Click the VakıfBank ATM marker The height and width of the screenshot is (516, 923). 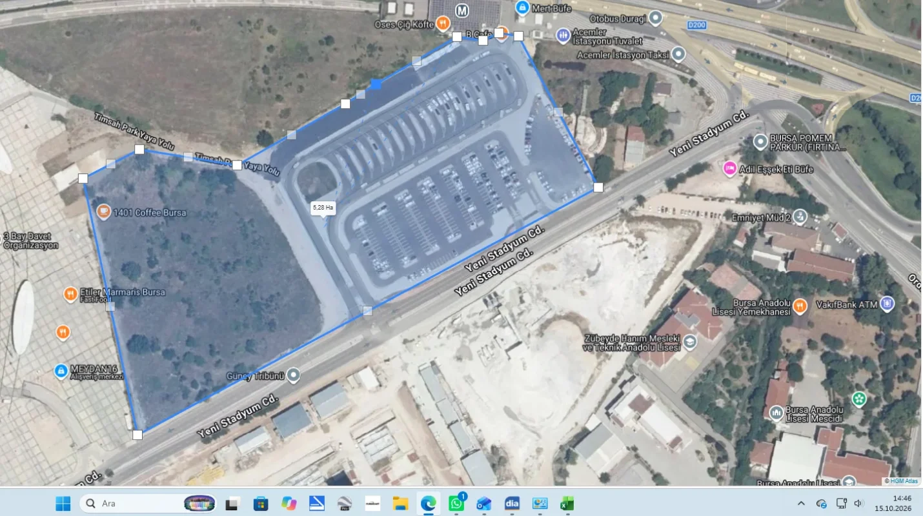[888, 303]
